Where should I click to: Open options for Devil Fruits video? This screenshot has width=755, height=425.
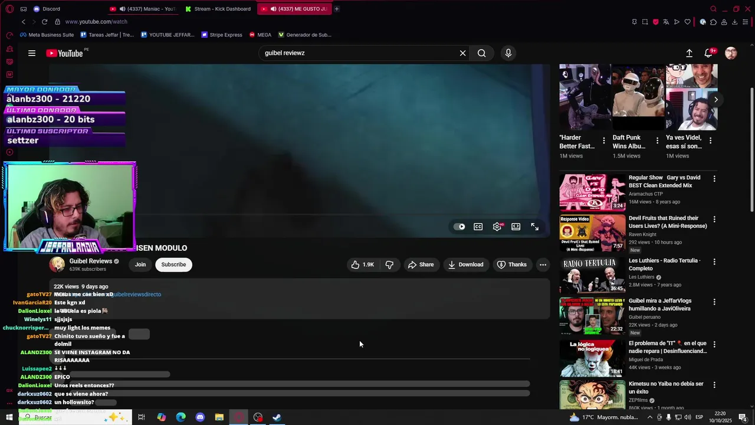click(x=714, y=219)
